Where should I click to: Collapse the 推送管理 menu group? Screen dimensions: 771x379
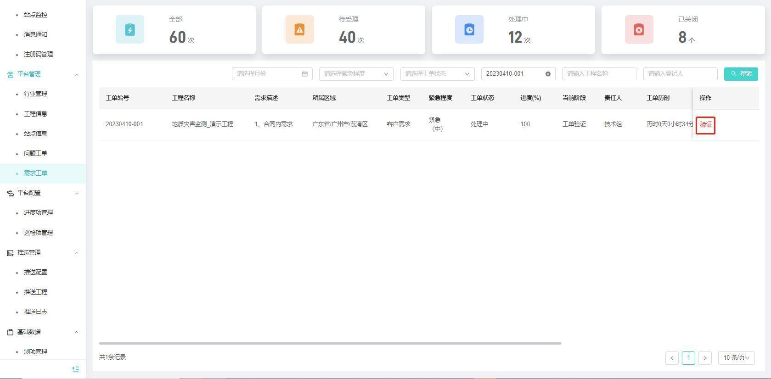pos(76,253)
